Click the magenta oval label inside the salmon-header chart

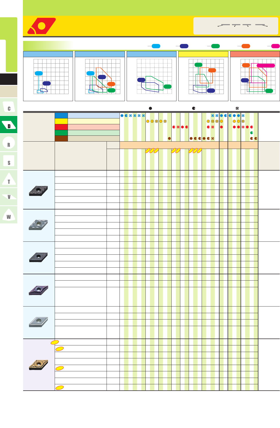266,66
